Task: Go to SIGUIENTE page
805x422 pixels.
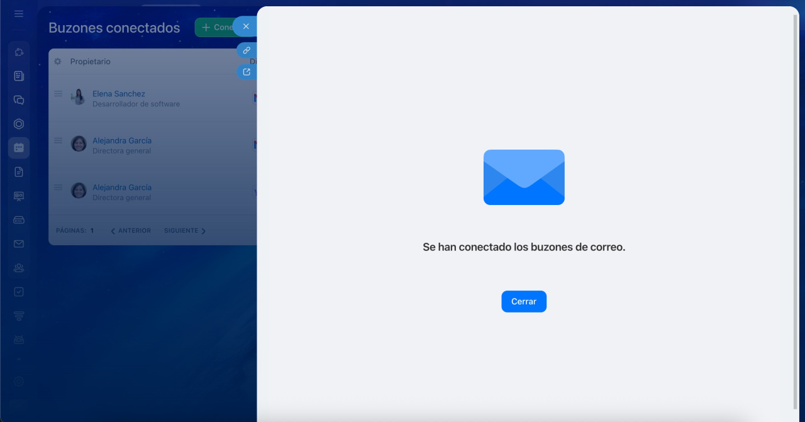Action: click(x=184, y=231)
